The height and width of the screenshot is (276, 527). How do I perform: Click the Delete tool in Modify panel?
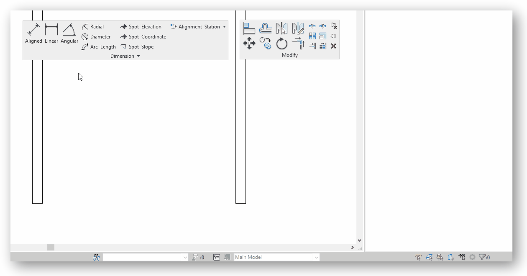333,46
